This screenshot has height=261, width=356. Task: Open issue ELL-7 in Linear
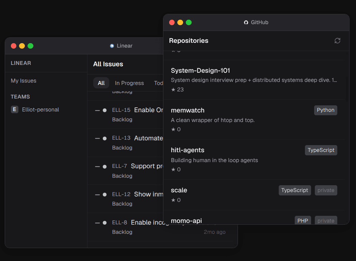point(125,171)
